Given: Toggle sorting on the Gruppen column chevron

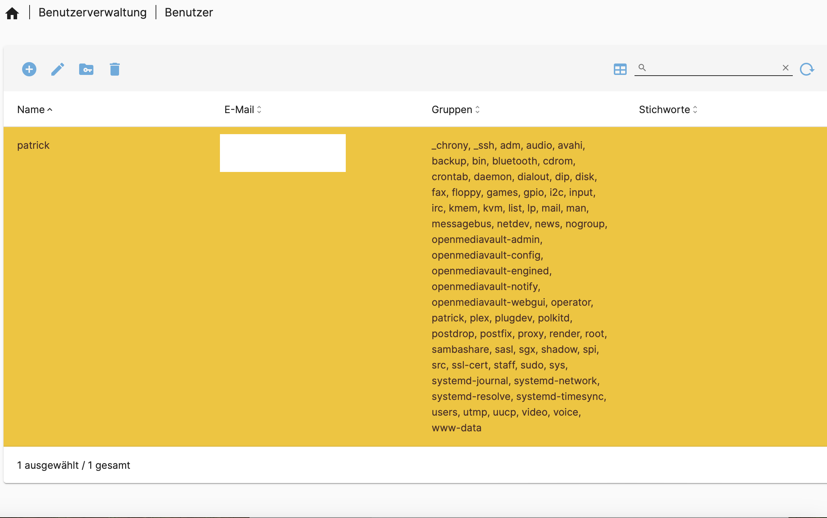Looking at the screenshot, I should 477,110.
